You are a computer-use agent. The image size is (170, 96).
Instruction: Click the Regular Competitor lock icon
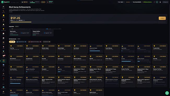click(x=27, y=67)
